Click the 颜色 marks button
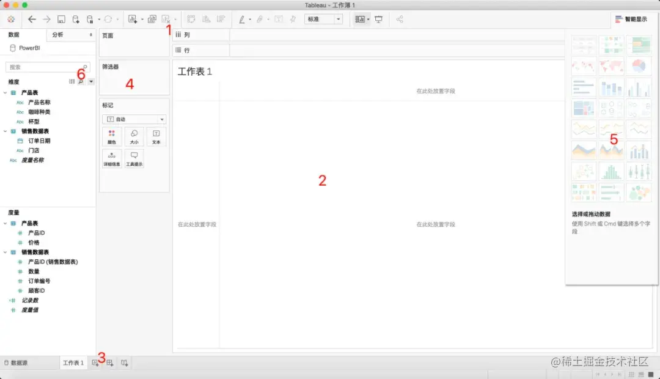This screenshot has height=379, width=660. 112,136
